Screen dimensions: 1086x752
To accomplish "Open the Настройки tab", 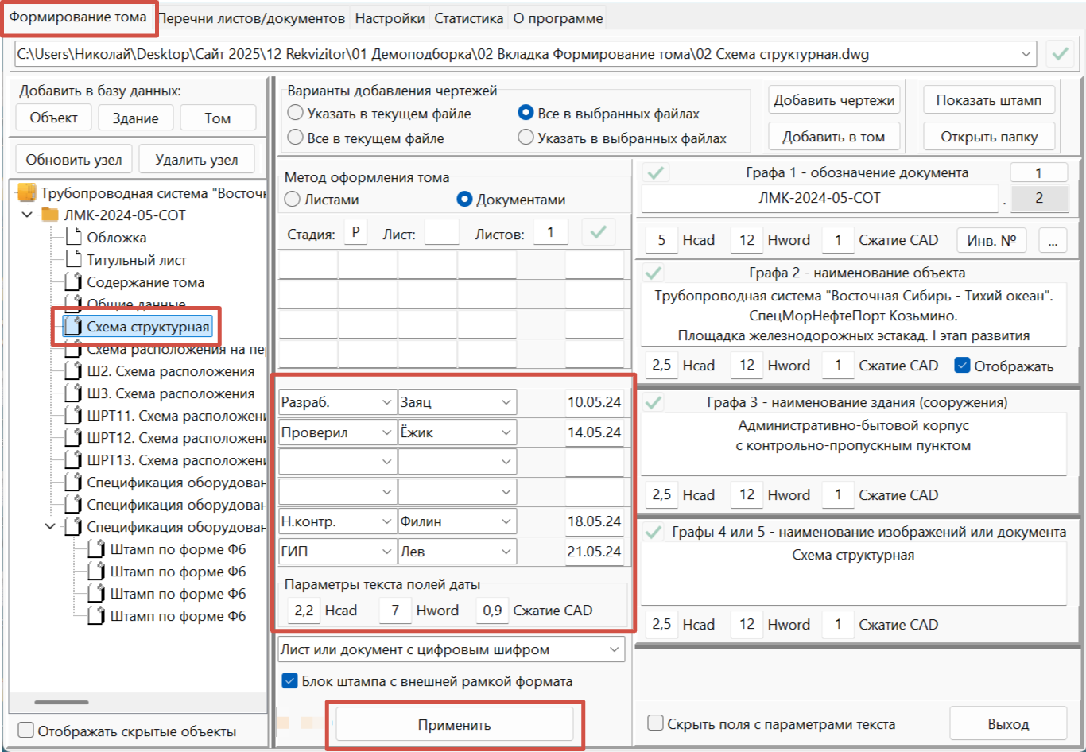I will tap(390, 18).
